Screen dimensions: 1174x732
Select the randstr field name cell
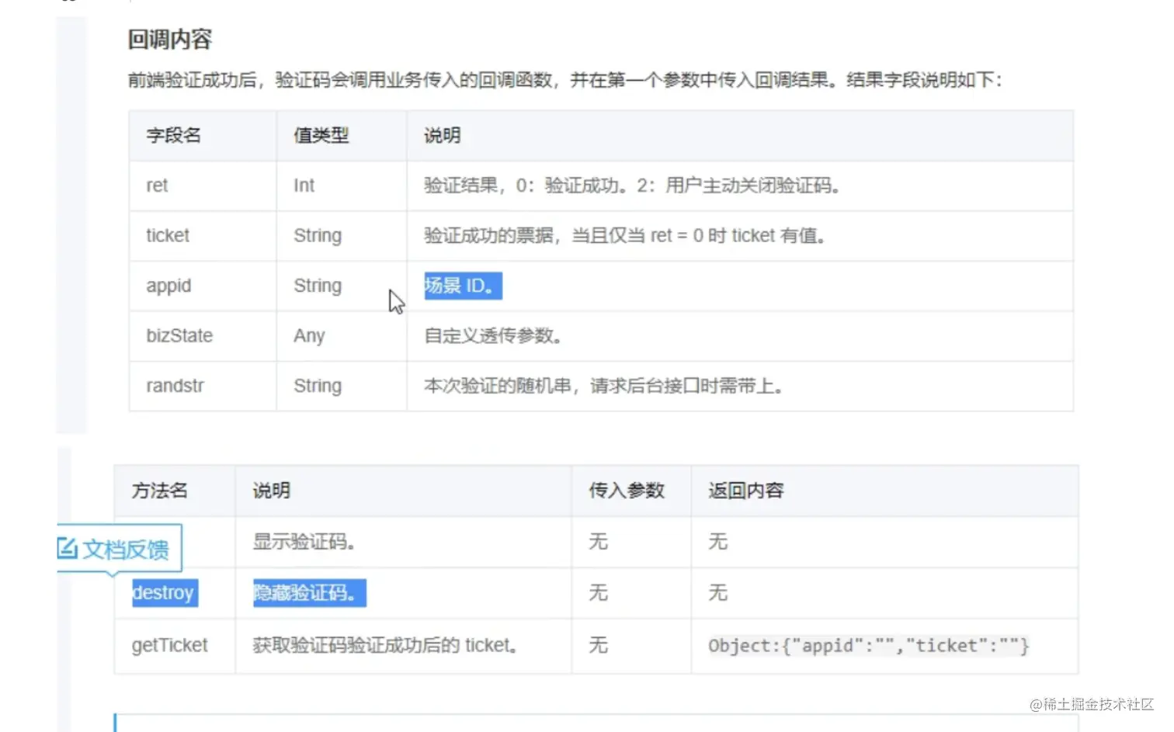click(175, 386)
